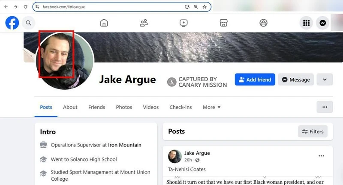Reload the page with refresh icon
The width and height of the screenshot is (343, 185).
[x=25, y=7]
